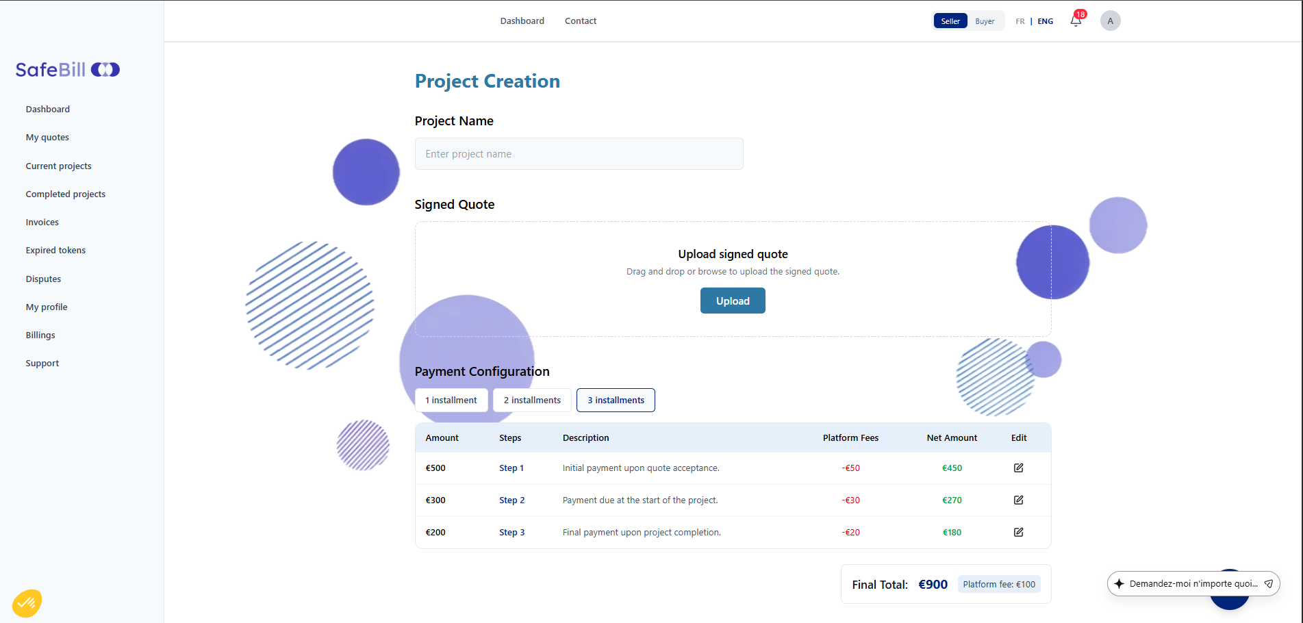Click the Final Total €900 value
This screenshot has width=1303, height=623.
(x=933, y=584)
